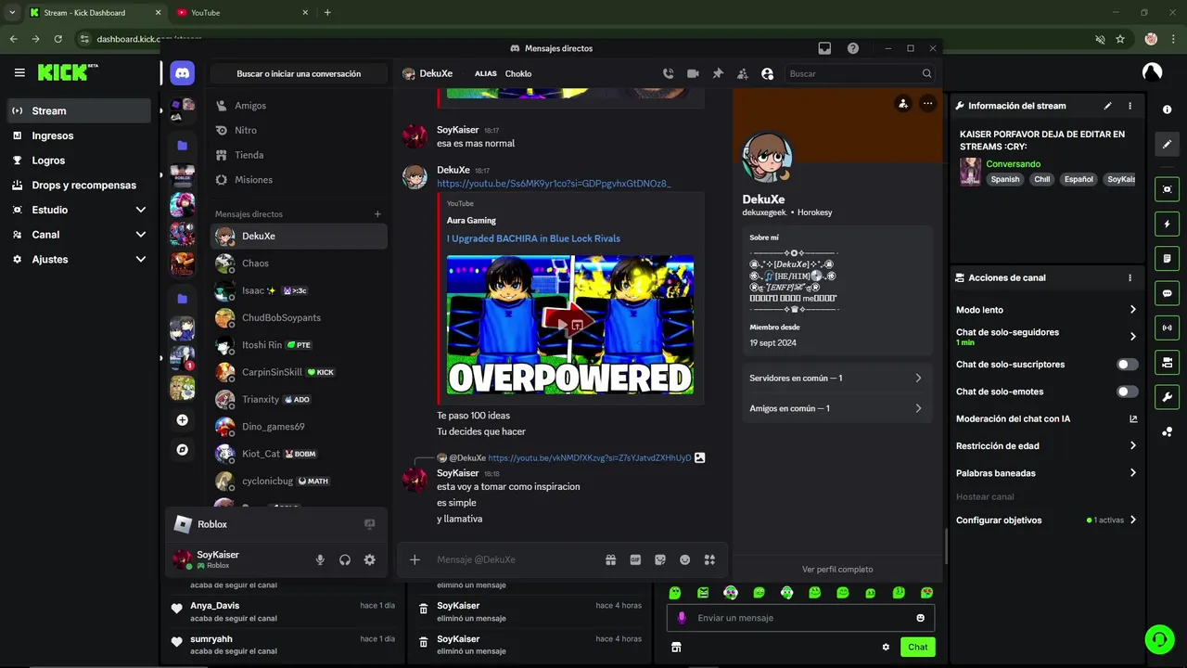Screen dimensions: 1187x668
Task: Toggle Chat de solo-emotes switch
Action: (x=1128, y=392)
